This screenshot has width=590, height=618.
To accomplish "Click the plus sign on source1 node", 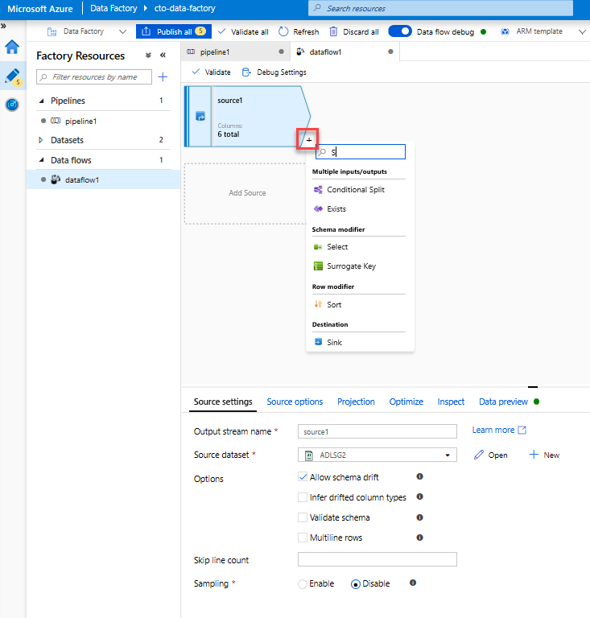I will (x=309, y=140).
